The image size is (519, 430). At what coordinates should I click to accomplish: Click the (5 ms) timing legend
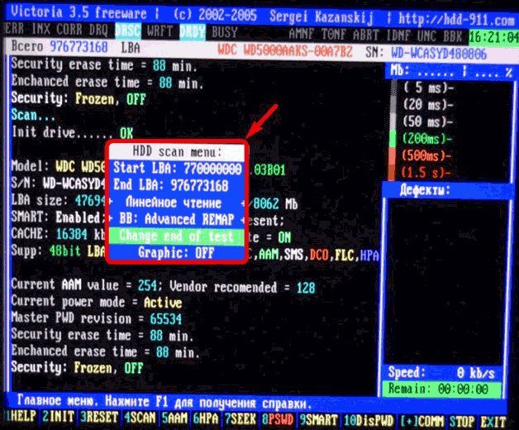pos(429,88)
